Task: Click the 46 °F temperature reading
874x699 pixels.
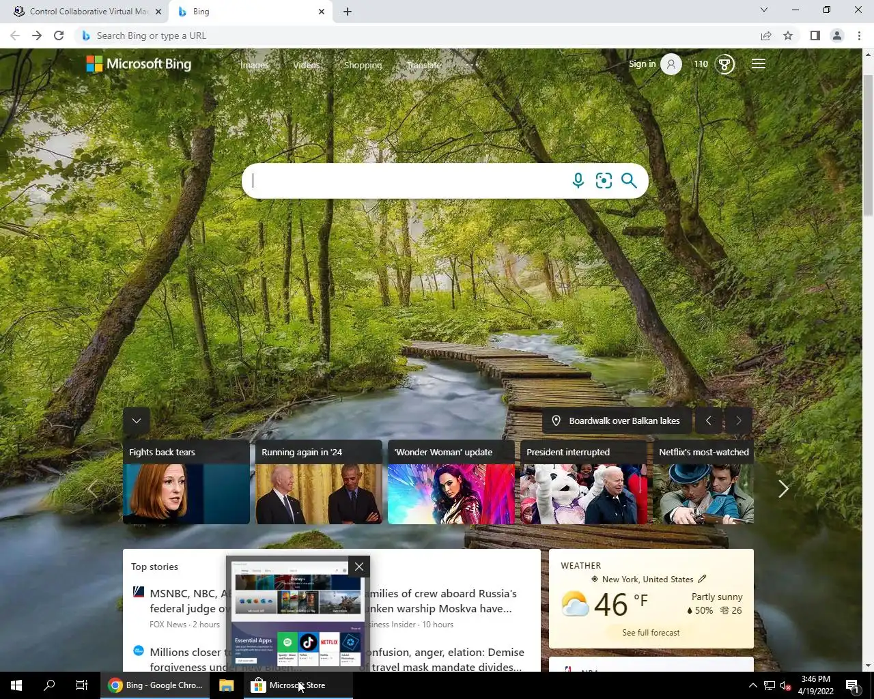Action: (x=620, y=605)
